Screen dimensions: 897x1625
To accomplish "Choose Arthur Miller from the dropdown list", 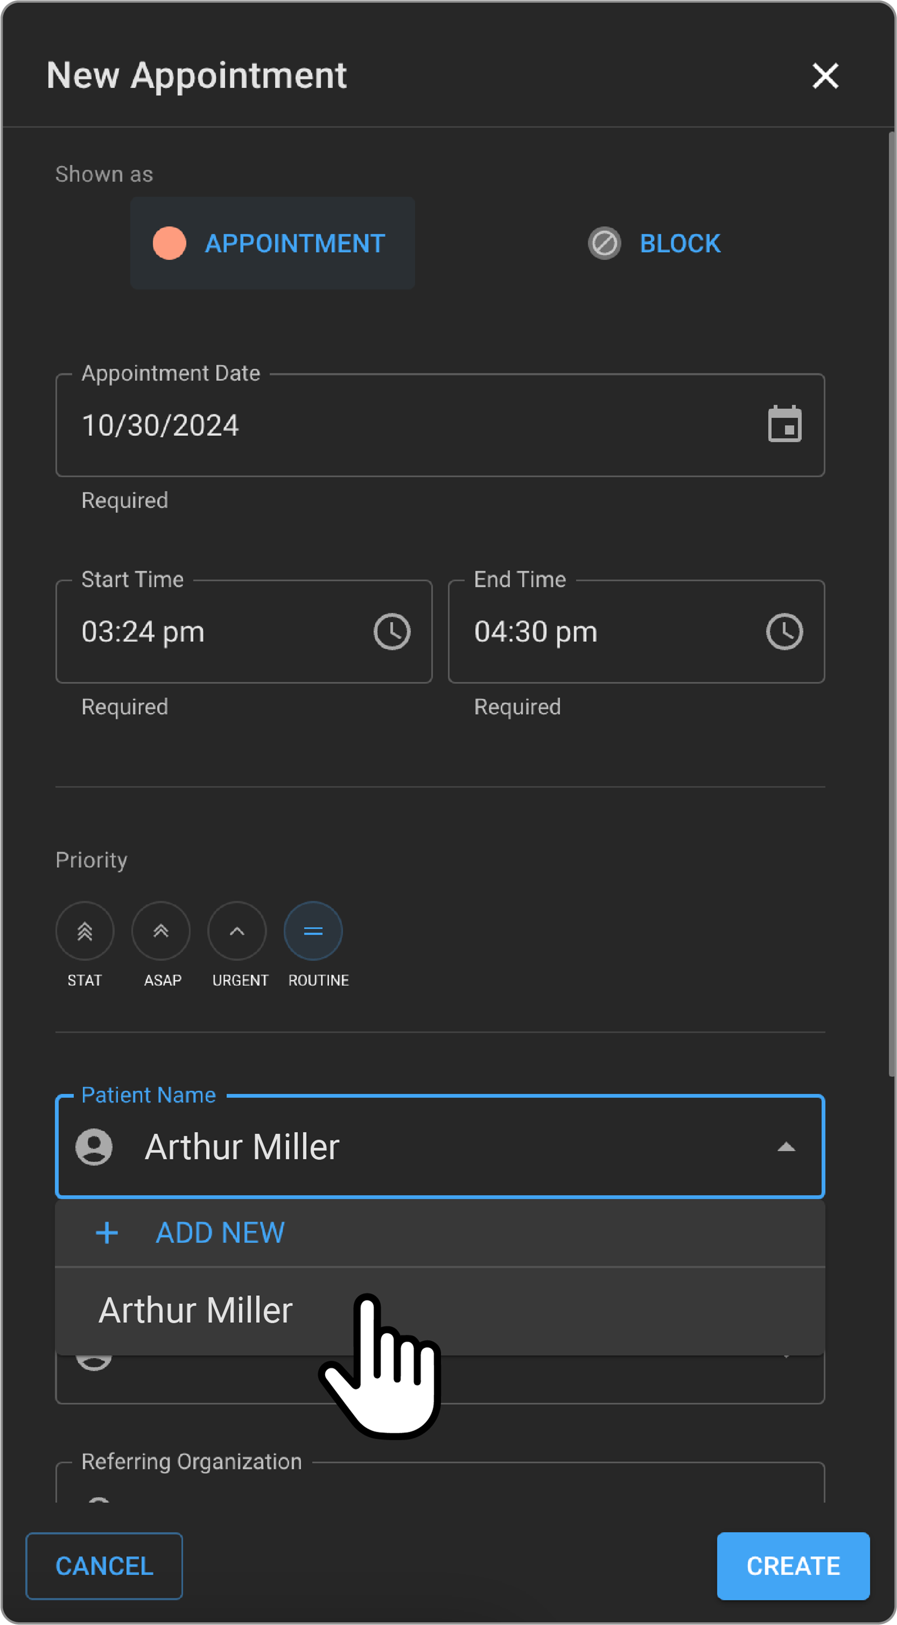I will coord(196,1311).
